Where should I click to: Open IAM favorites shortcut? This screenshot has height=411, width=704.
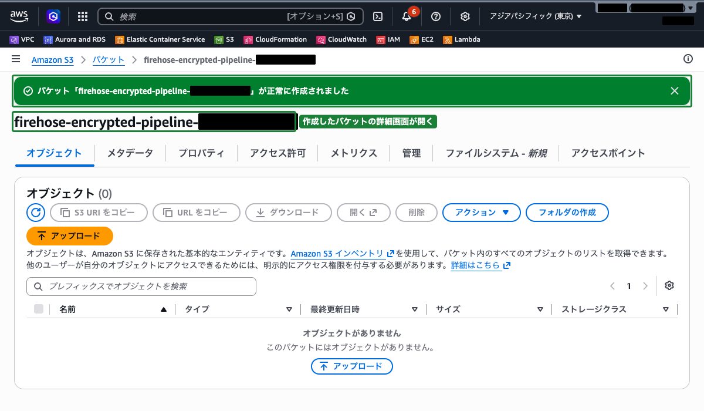[x=388, y=39]
